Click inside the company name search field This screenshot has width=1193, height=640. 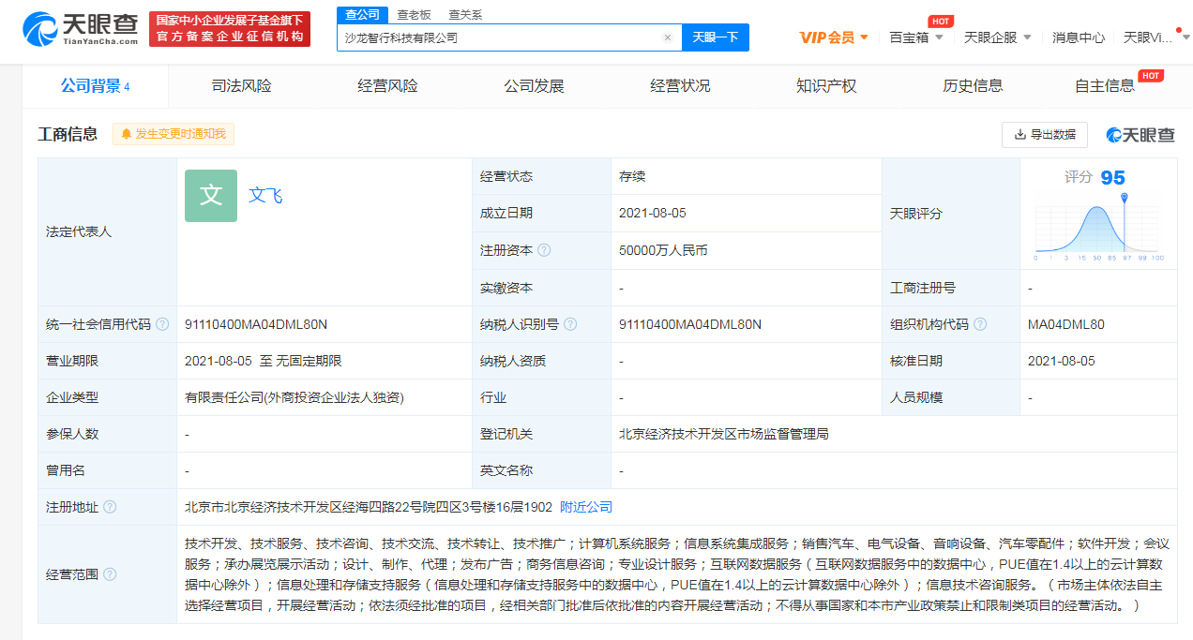506,37
